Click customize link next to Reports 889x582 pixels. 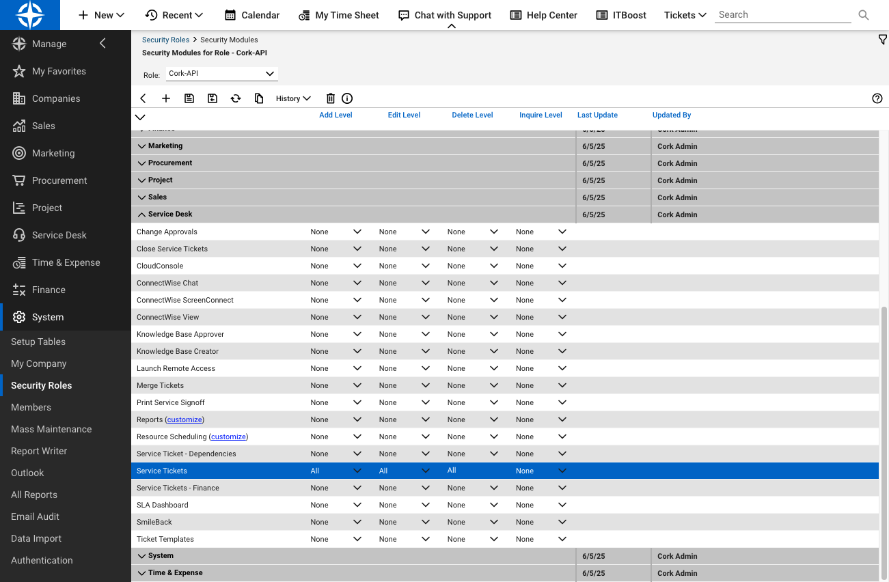(184, 419)
